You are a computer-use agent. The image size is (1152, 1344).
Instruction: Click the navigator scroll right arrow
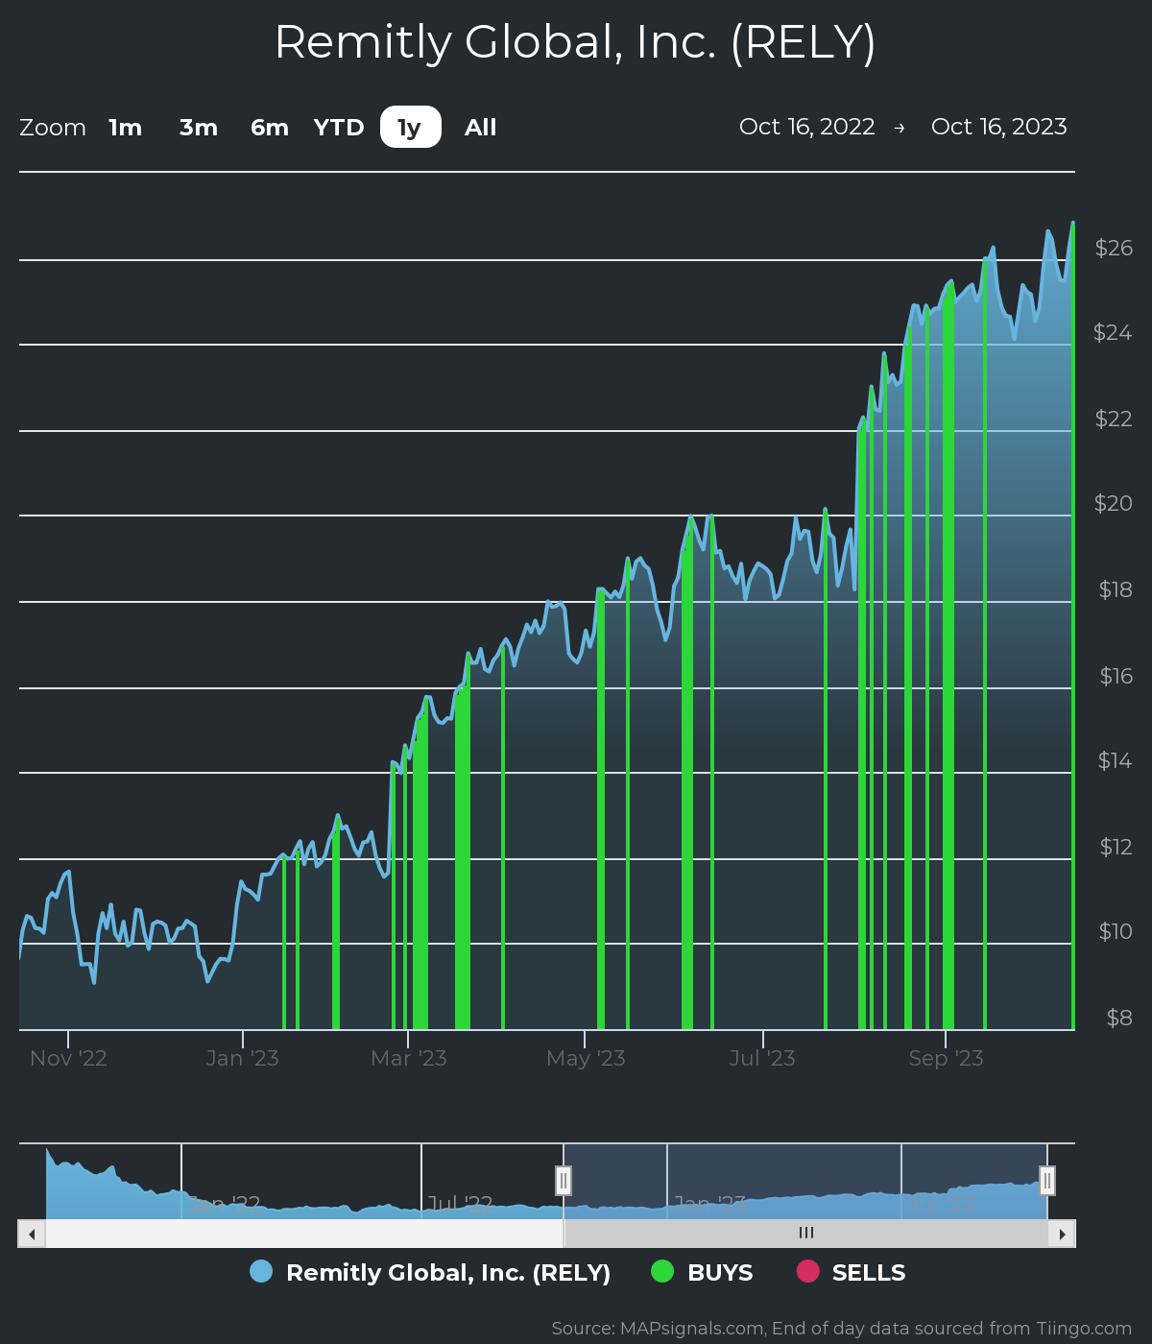(x=1062, y=1234)
